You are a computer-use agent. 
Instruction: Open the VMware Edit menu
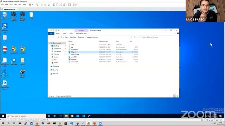tap(6, 5)
